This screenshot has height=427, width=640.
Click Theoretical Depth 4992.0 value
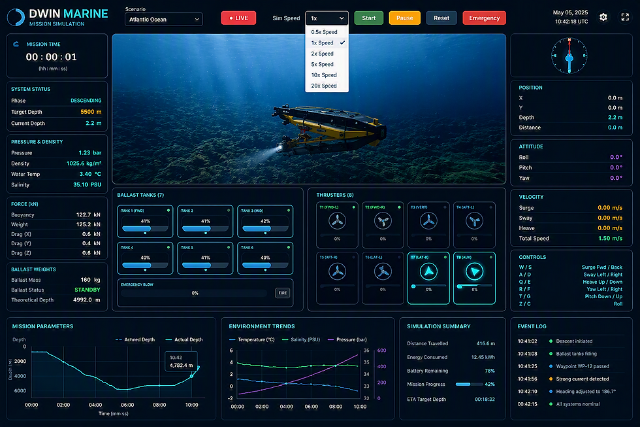(x=86, y=300)
